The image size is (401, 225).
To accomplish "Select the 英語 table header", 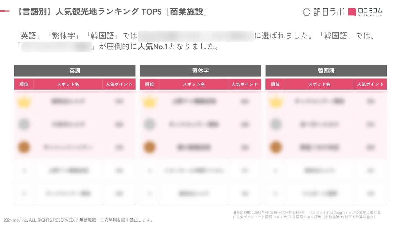I will pos(75,71).
